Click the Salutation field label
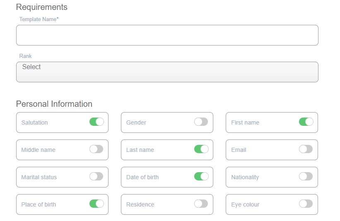This screenshot has height=221, width=340. click(x=34, y=123)
